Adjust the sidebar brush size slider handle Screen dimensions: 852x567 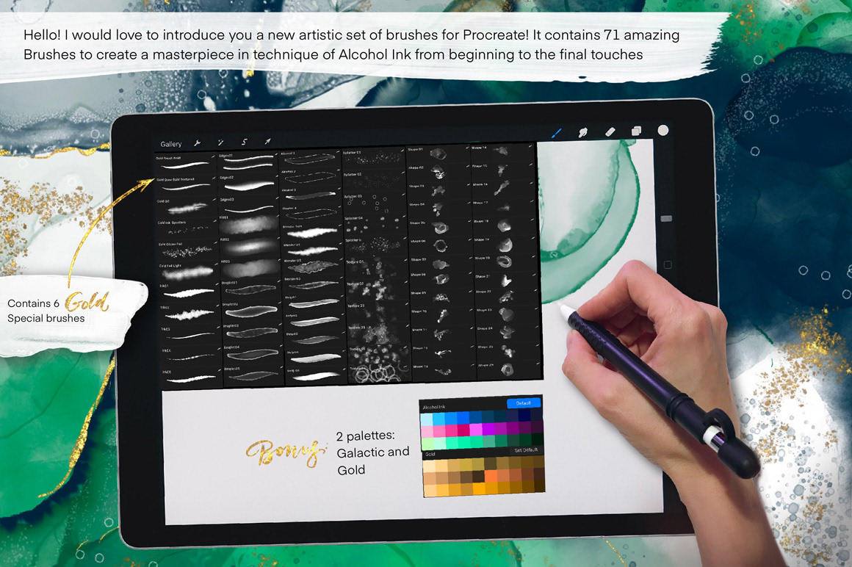coord(667,219)
